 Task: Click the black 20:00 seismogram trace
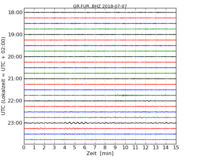[x=100, y=57]
